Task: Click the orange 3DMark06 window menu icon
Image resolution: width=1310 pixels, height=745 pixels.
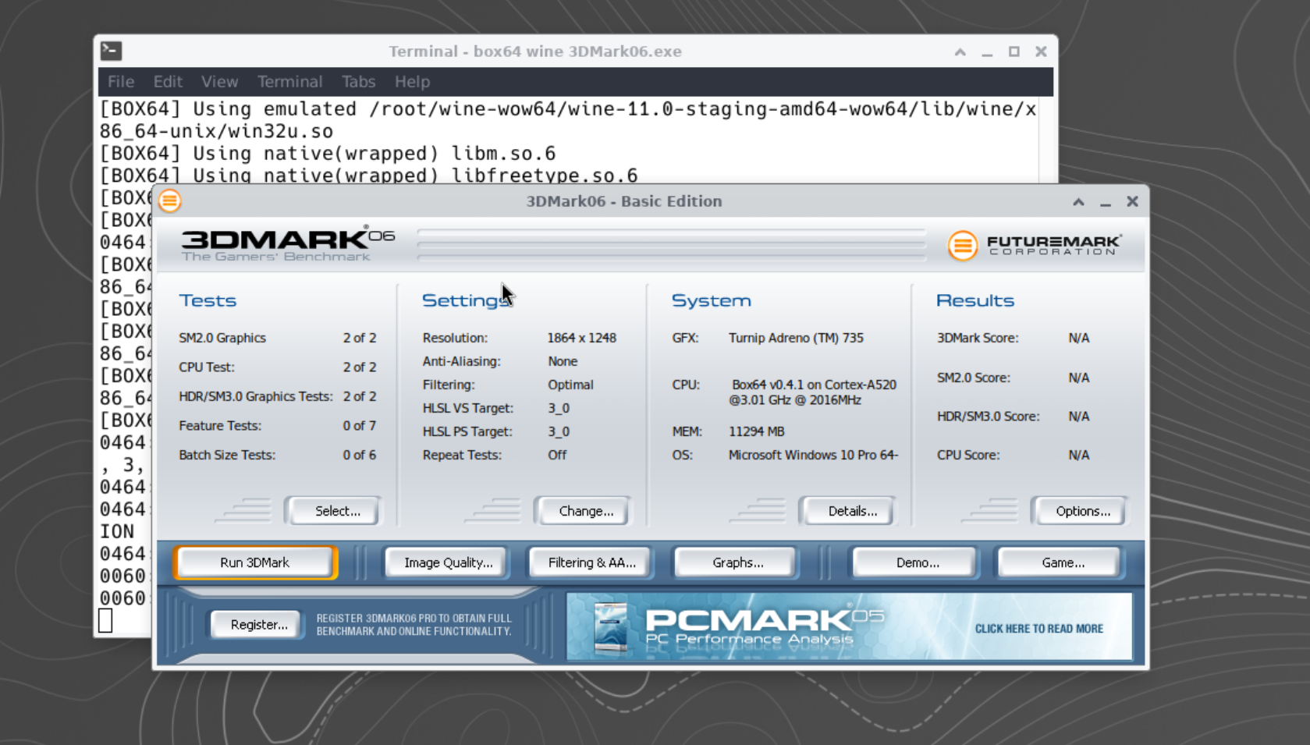Action: pos(170,201)
